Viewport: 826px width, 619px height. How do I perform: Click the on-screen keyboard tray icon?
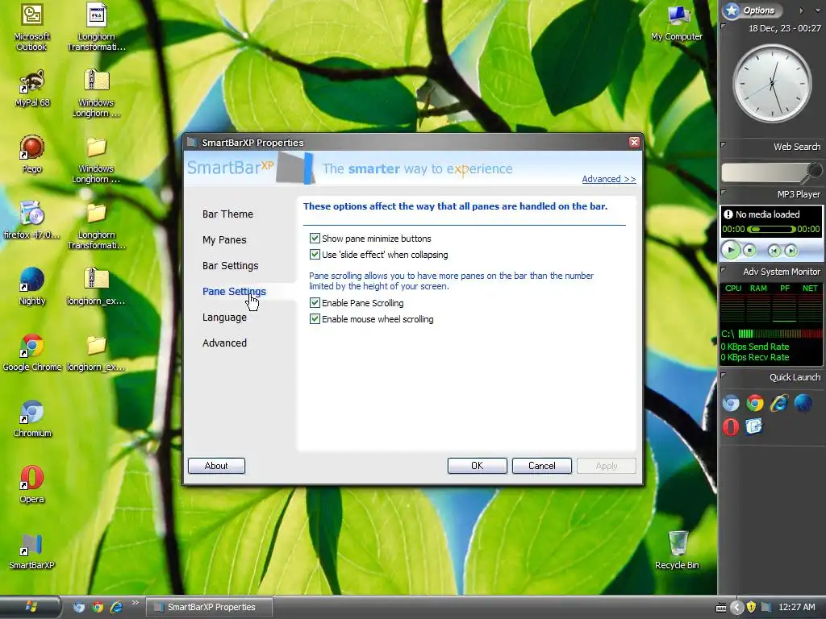(721, 608)
